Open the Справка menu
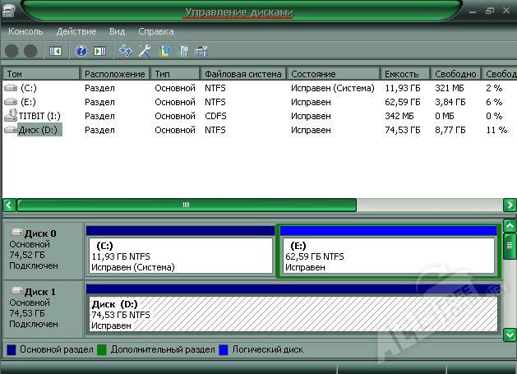This screenshot has width=517, height=374. pyautogui.click(x=155, y=31)
